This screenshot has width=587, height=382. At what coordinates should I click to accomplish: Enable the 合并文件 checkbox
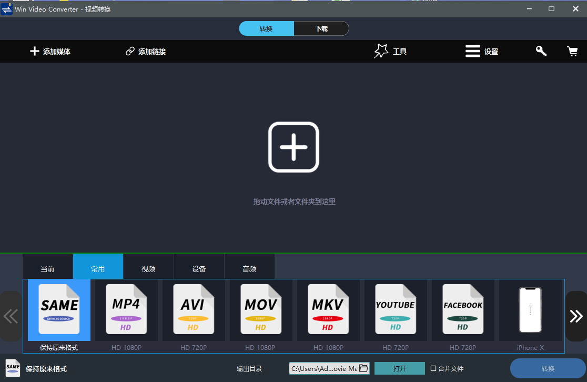pos(433,368)
